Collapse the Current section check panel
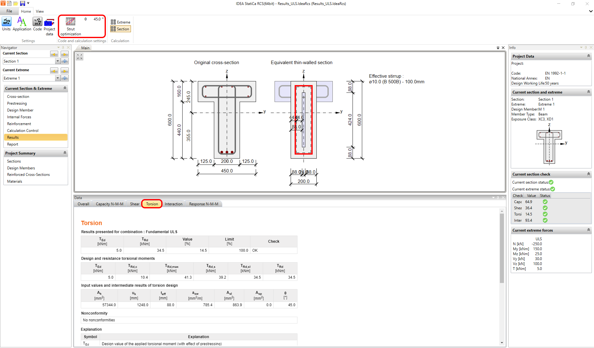The image size is (594, 348). coord(588,174)
